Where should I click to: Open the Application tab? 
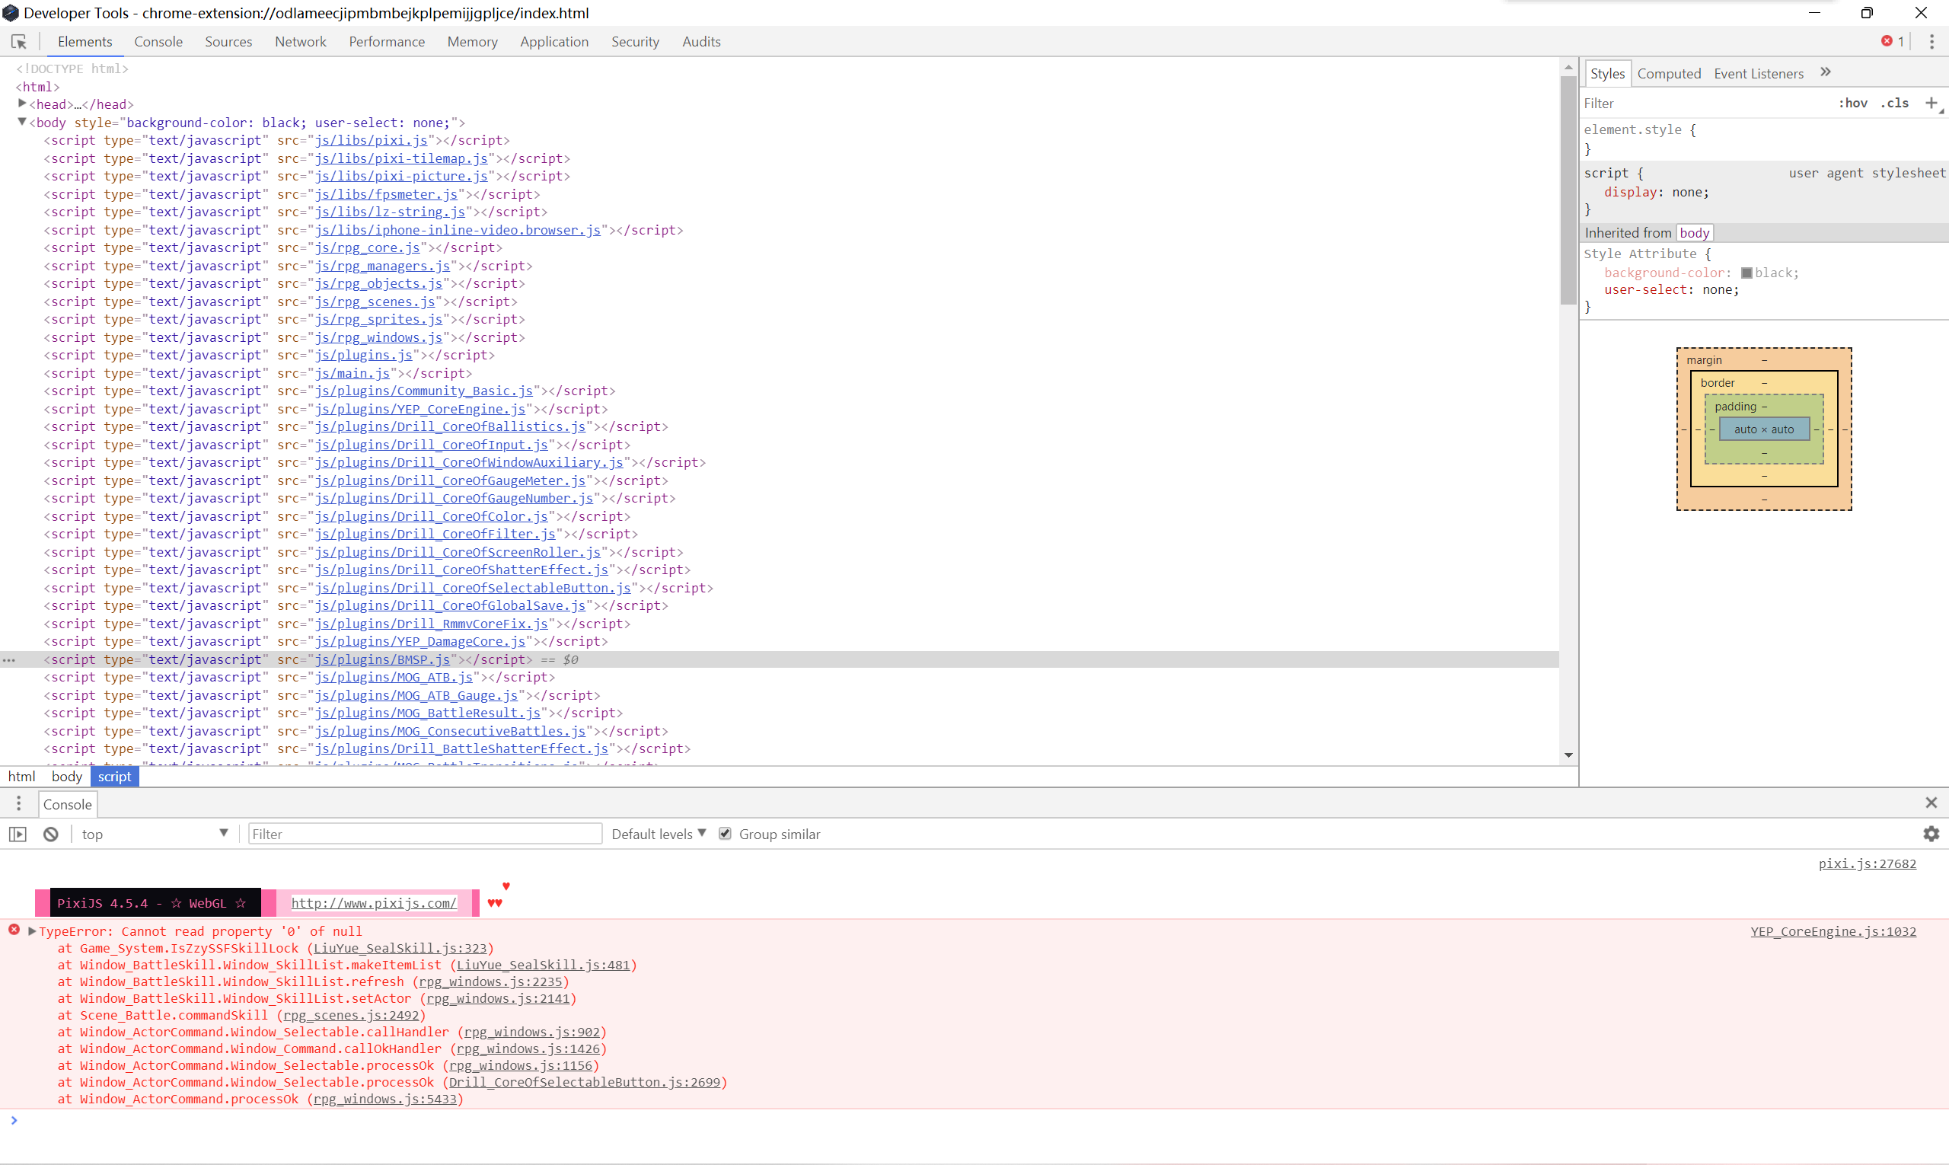click(554, 42)
